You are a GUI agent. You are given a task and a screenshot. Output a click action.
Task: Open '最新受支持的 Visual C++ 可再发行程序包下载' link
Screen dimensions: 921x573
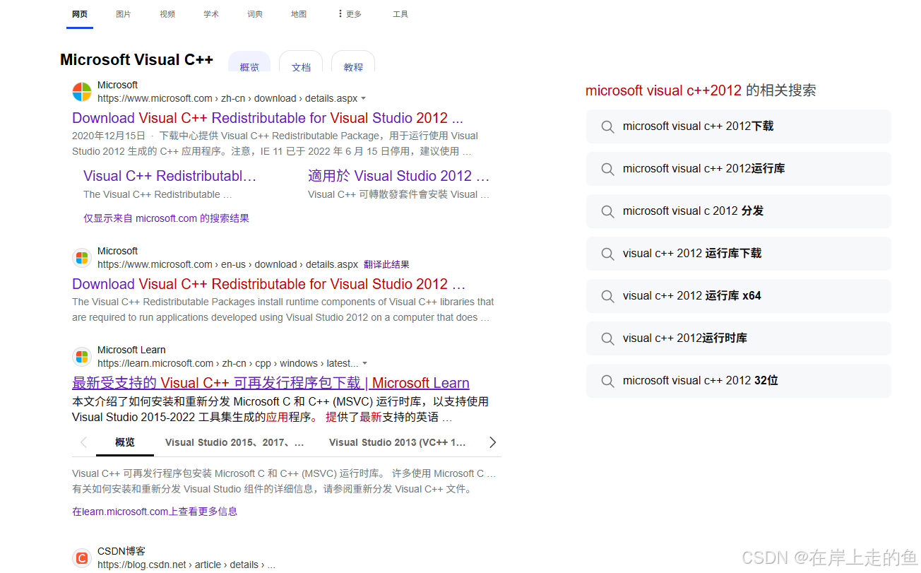point(271,383)
